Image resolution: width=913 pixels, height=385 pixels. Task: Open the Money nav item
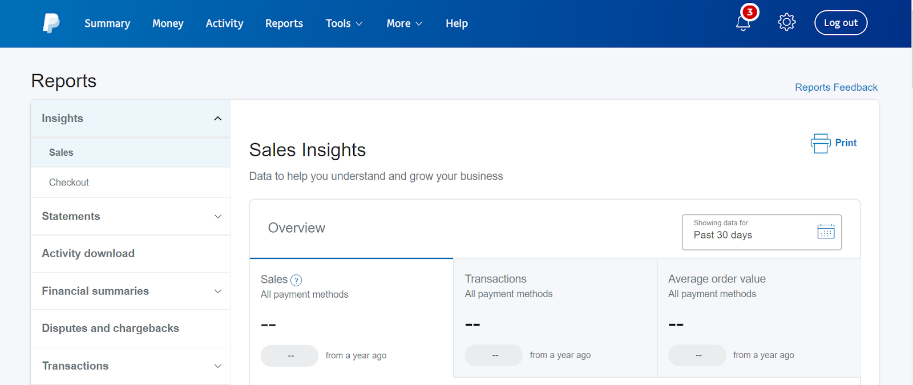(x=168, y=23)
